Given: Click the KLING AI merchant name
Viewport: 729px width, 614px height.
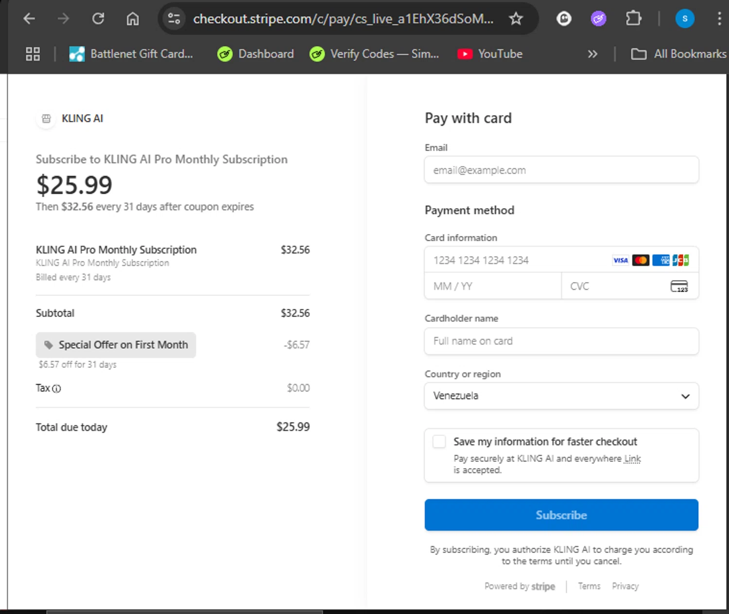Looking at the screenshot, I should point(82,118).
